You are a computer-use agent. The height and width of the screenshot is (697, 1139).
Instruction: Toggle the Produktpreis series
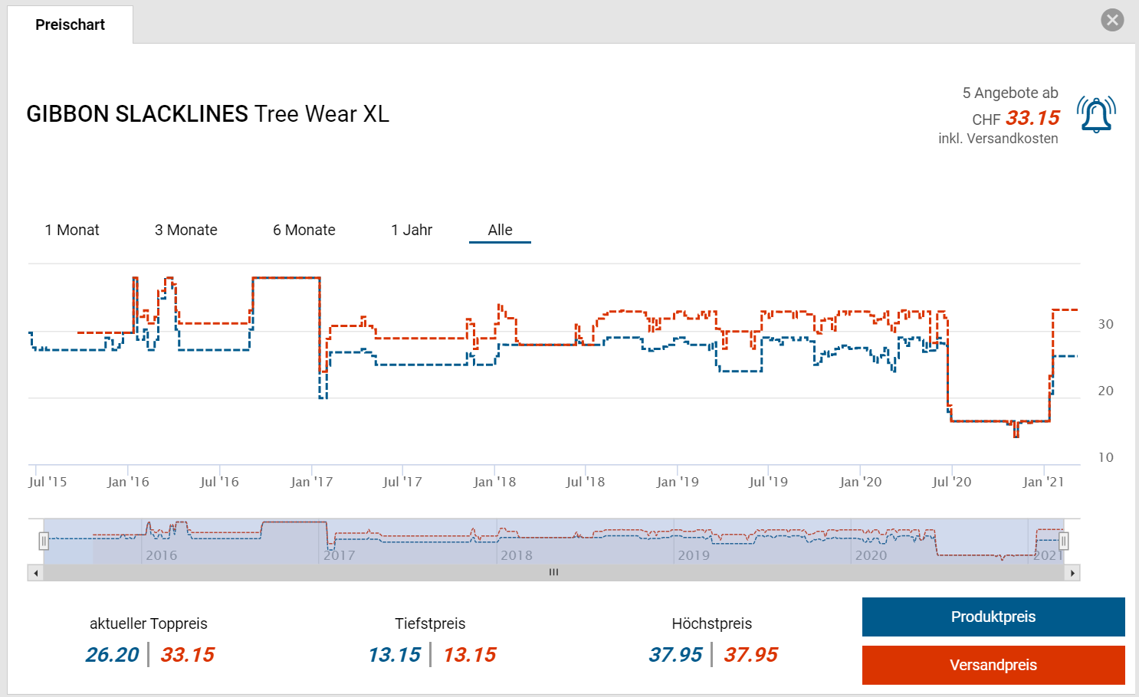click(x=993, y=617)
